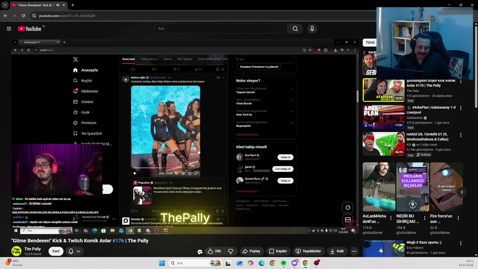The height and width of the screenshot is (269, 478).
Task: Open options for AsLanM4sha short
Action: [391, 218]
